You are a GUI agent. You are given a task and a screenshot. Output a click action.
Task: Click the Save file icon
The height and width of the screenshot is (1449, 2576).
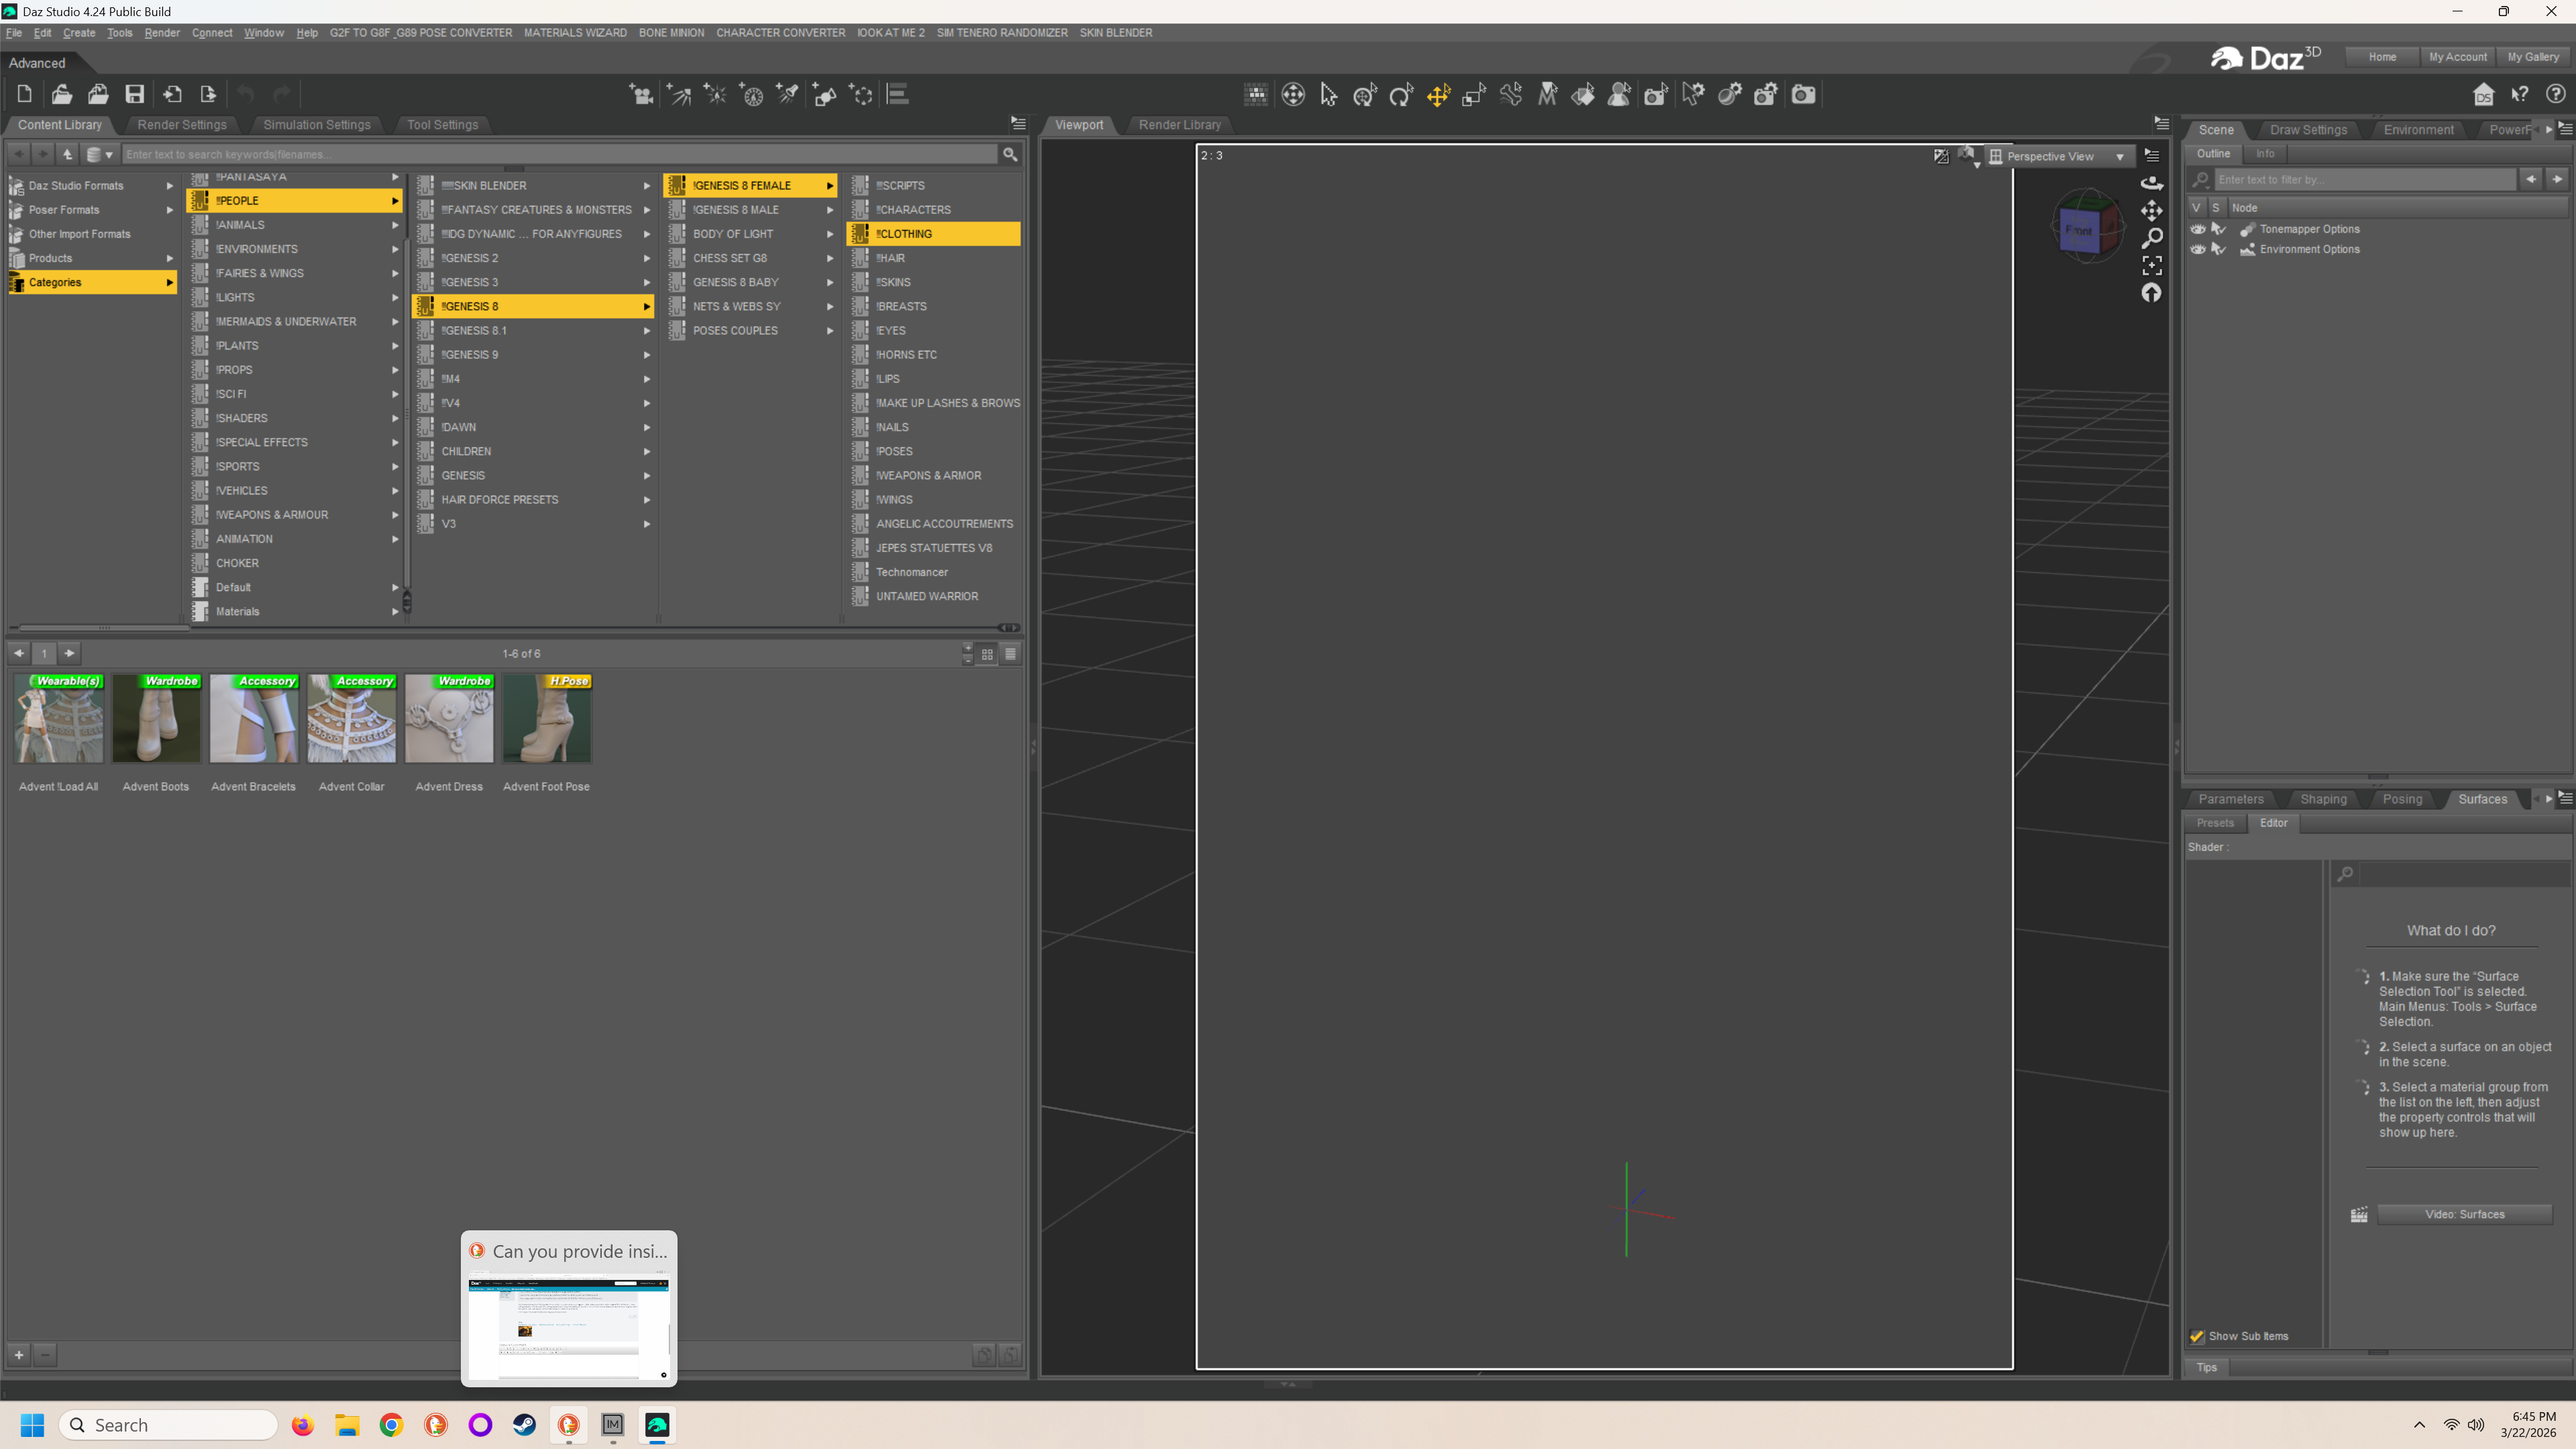coord(134,94)
